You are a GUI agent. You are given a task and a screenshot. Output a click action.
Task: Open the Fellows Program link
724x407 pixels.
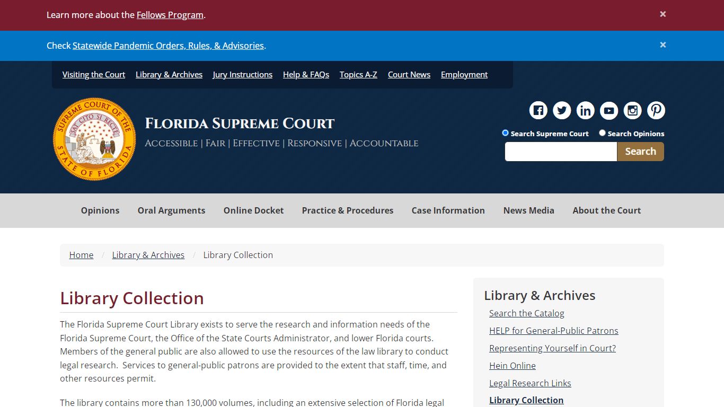170,15
